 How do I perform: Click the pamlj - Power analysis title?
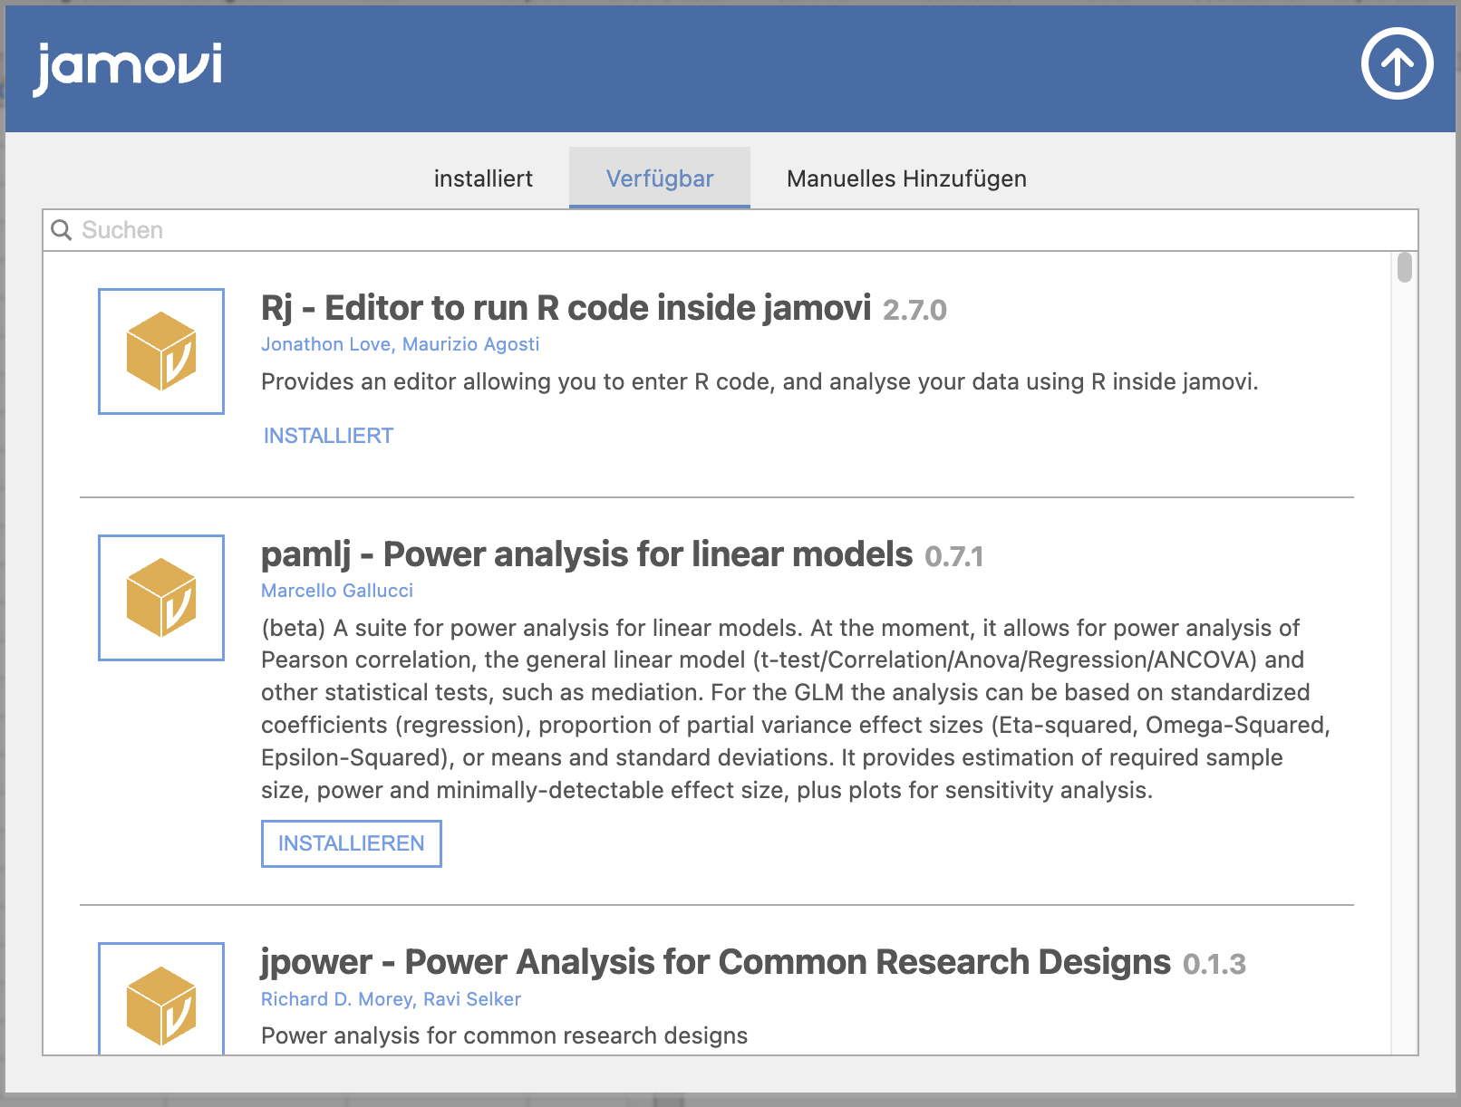(x=587, y=554)
